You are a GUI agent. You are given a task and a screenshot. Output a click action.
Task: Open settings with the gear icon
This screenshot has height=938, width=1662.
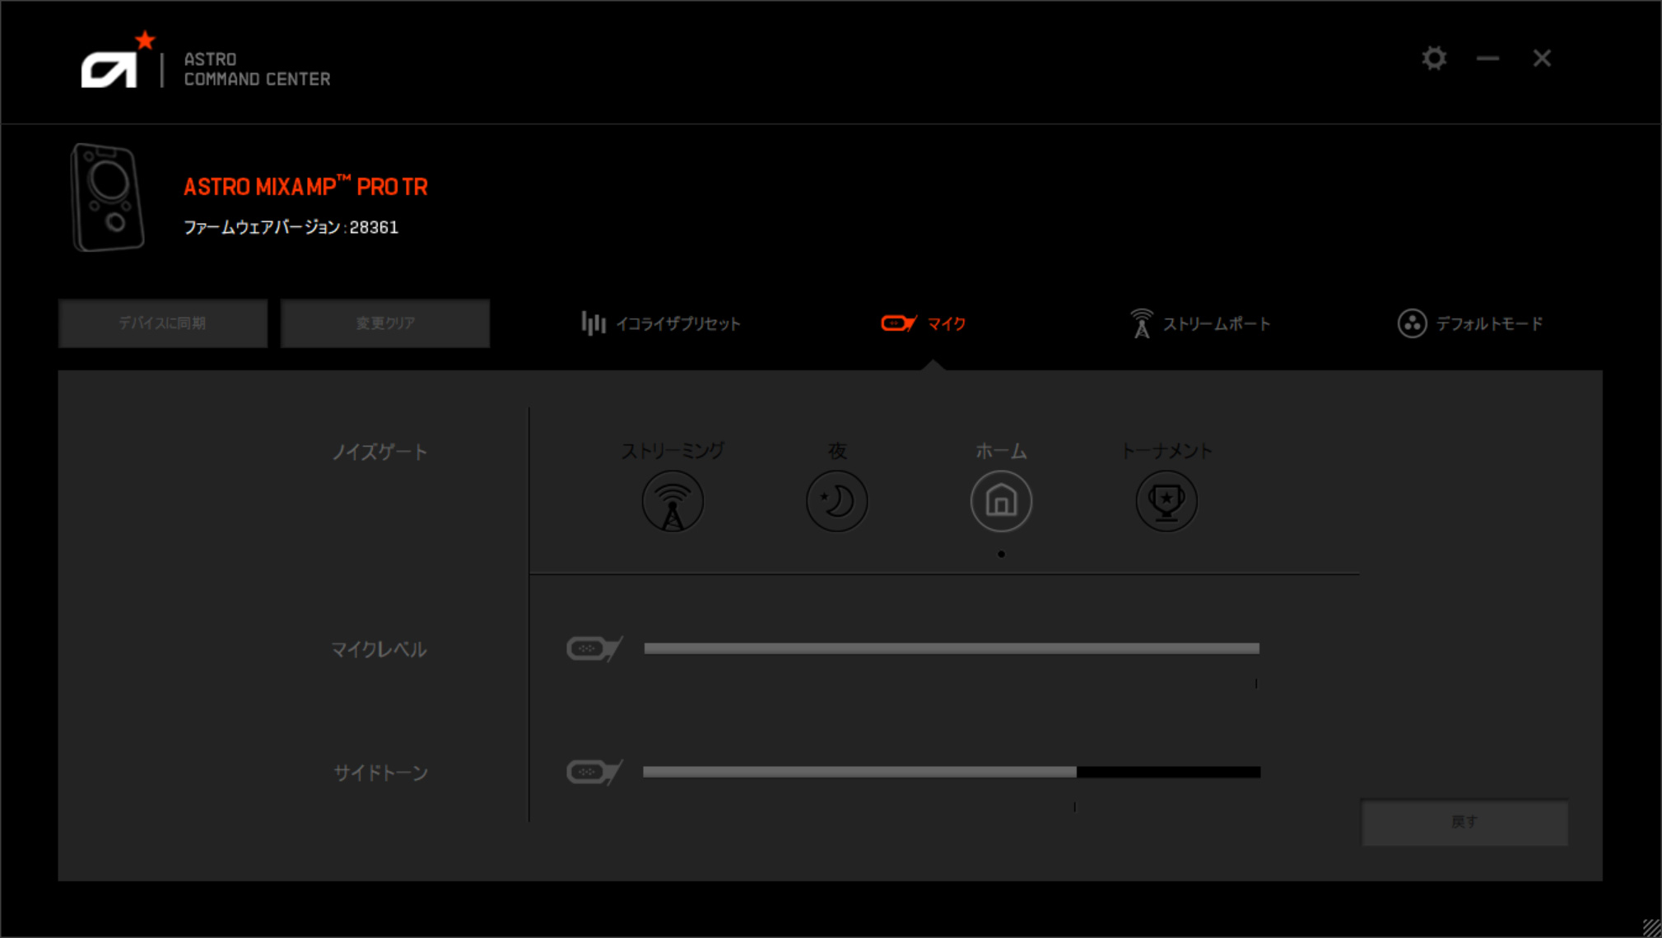pos(1434,58)
